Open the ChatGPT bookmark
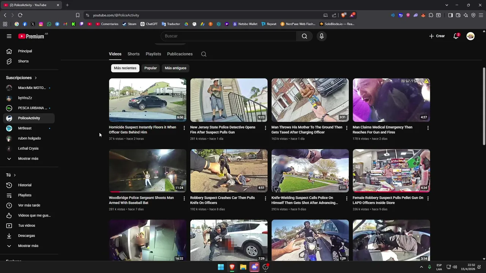This screenshot has width=486, height=273. pos(149,24)
